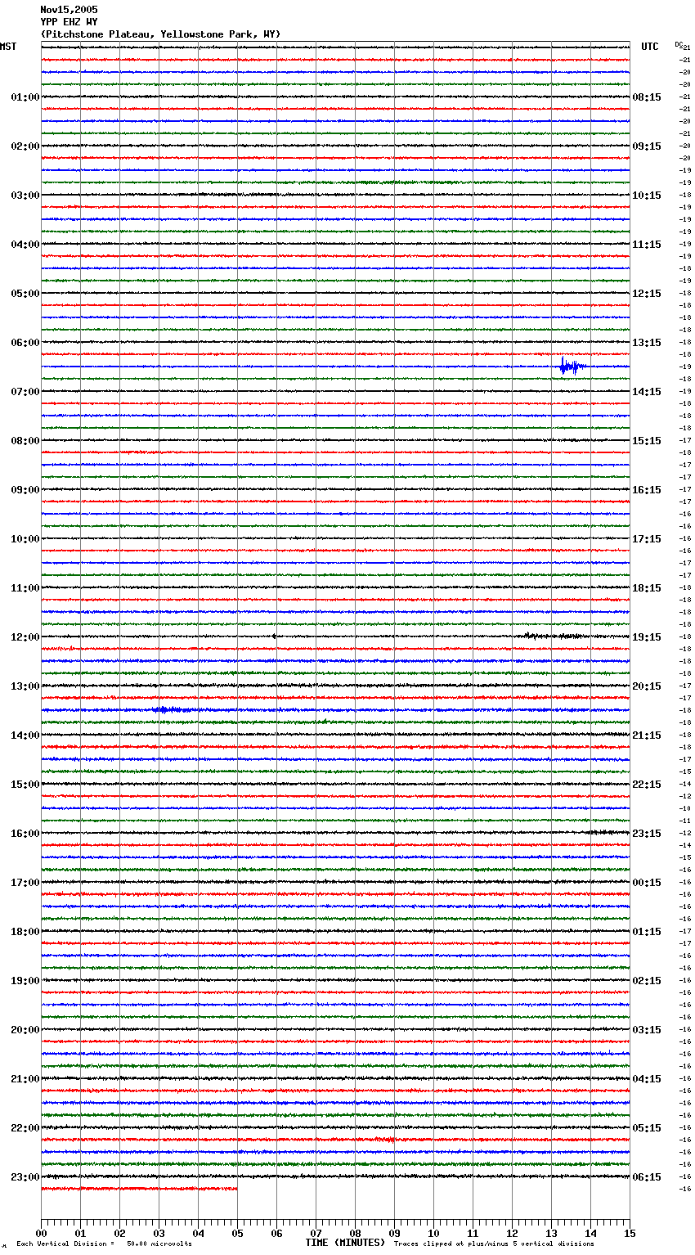This screenshot has height=1255, width=695.
Task: Click the date header Nov15,2005
Action: pyautogui.click(x=69, y=10)
